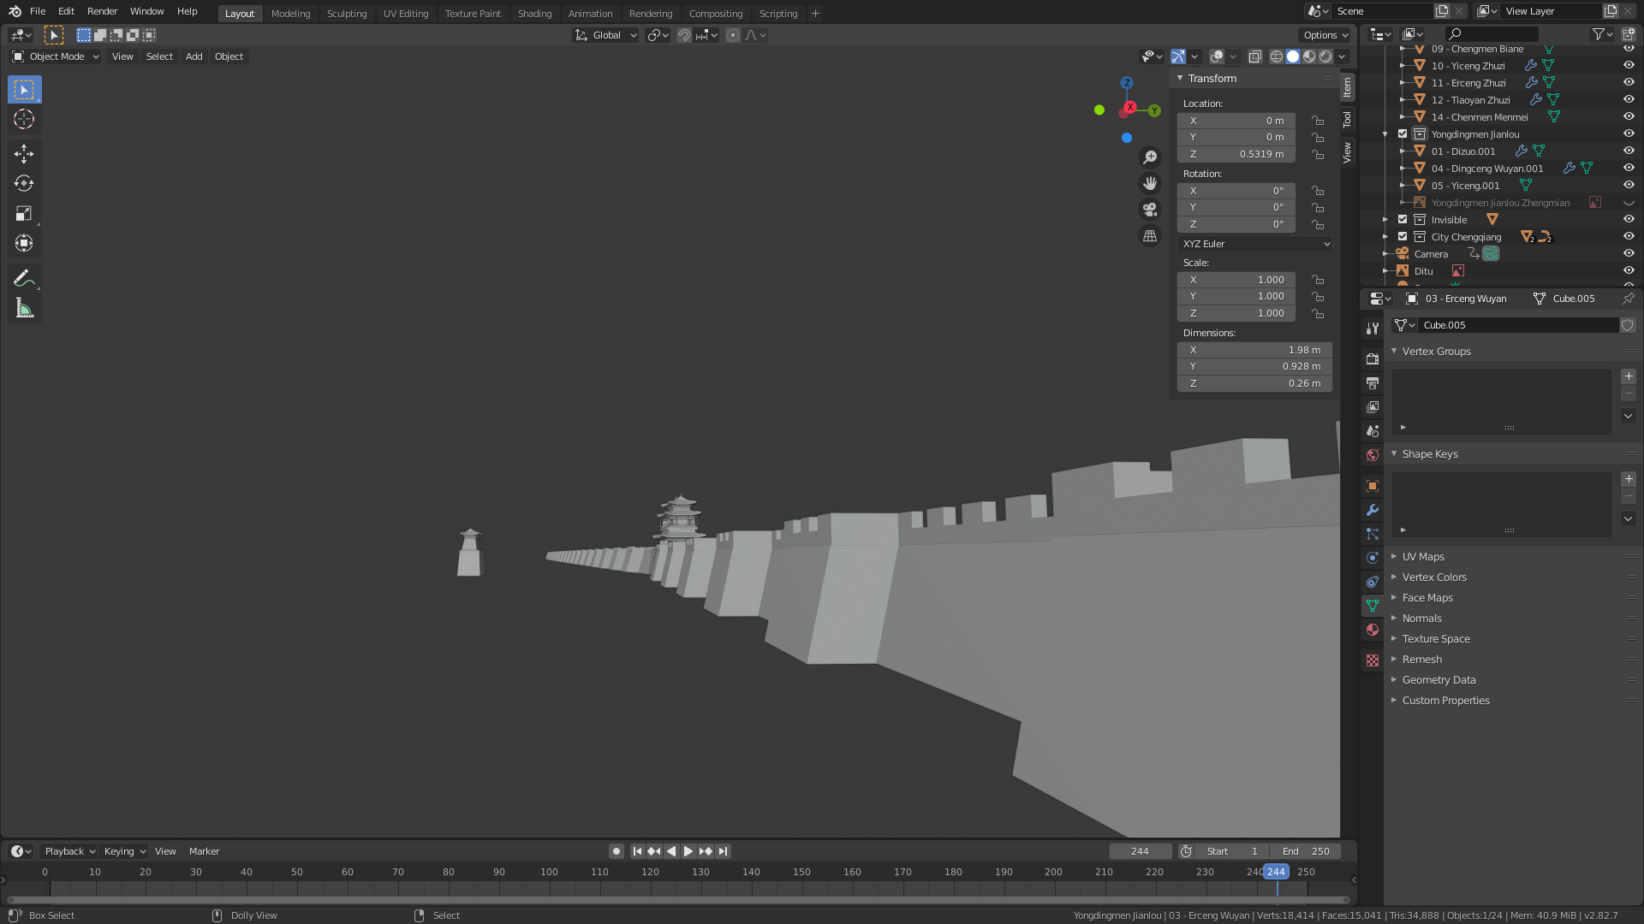This screenshot has height=924, width=1644.
Task: Open the Object Mode dropdown
Action: click(56, 56)
